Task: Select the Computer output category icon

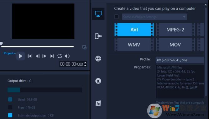Action: click(x=98, y=14)
